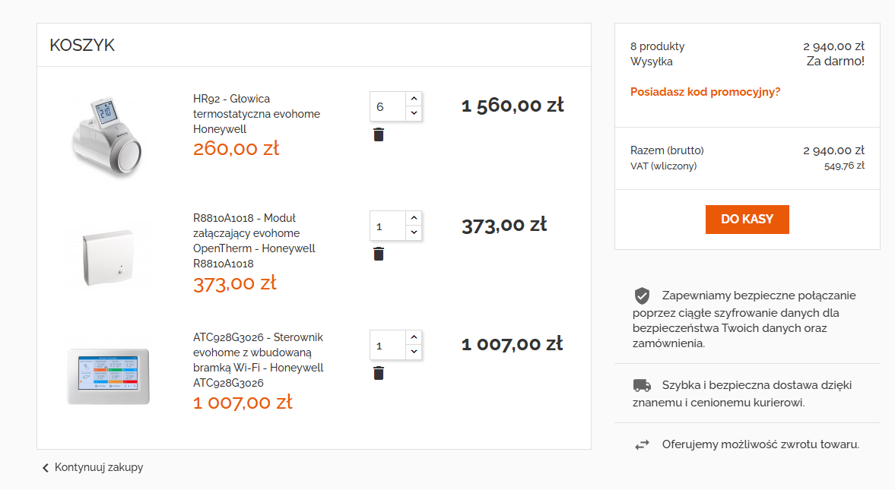The width and height of the screenshot is (895, 490).
Task: Decrease the ATC928G3026 controller quantity
Action: 414,352
